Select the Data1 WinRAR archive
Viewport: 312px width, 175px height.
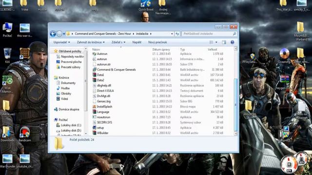coord(100,75)
